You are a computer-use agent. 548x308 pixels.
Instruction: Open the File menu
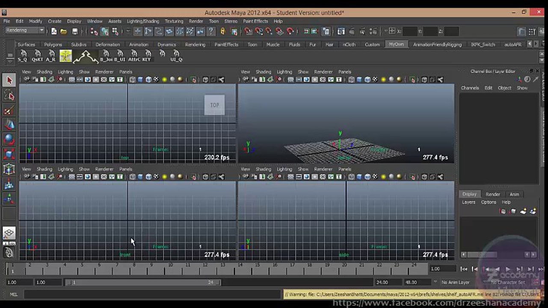[x=6, y=21]
